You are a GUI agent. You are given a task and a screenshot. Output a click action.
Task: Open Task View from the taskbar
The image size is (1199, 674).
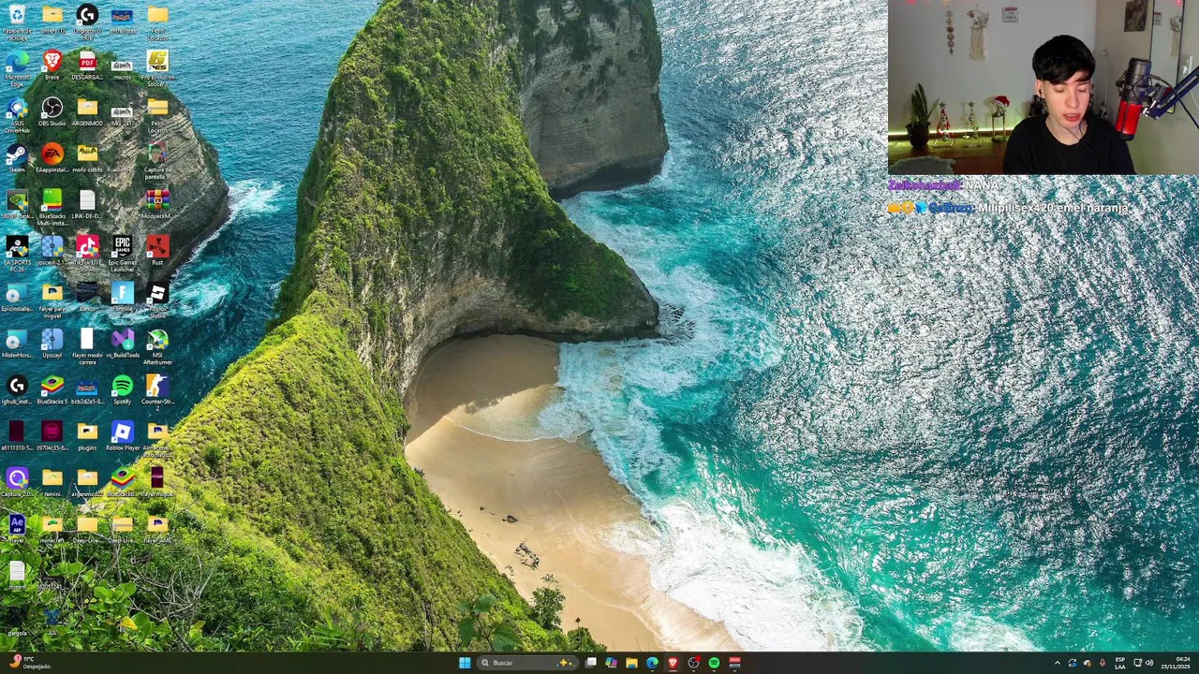coord(591,663)
